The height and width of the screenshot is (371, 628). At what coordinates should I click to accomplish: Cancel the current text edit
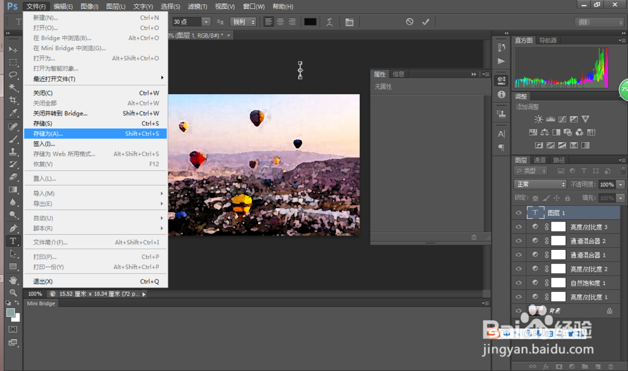(409, 22)
